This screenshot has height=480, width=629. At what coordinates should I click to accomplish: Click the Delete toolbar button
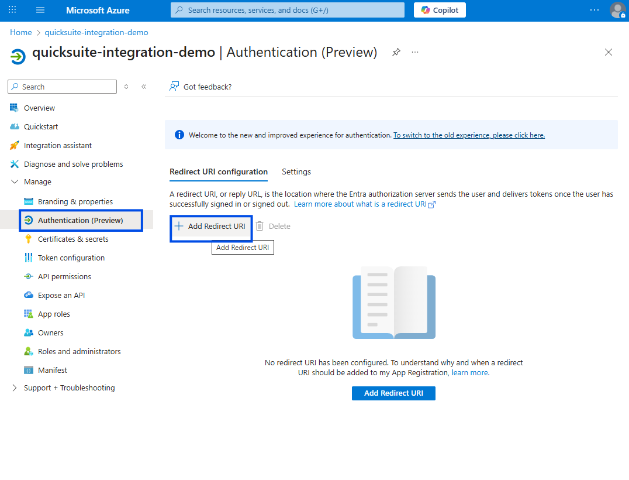[x=273, y=227]
